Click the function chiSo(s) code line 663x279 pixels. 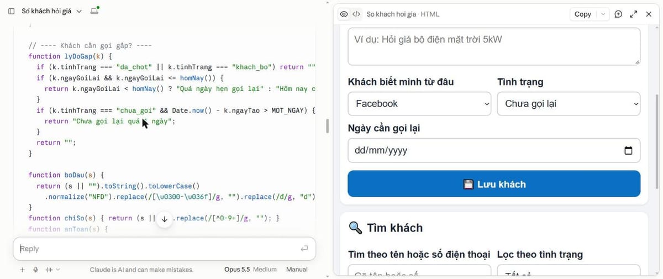(154, 218)
